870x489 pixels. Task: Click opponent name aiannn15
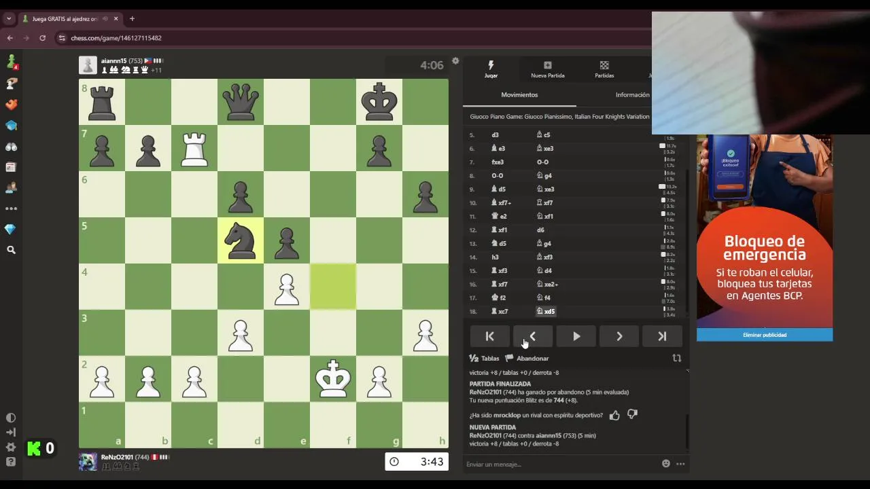coord(114,61)
